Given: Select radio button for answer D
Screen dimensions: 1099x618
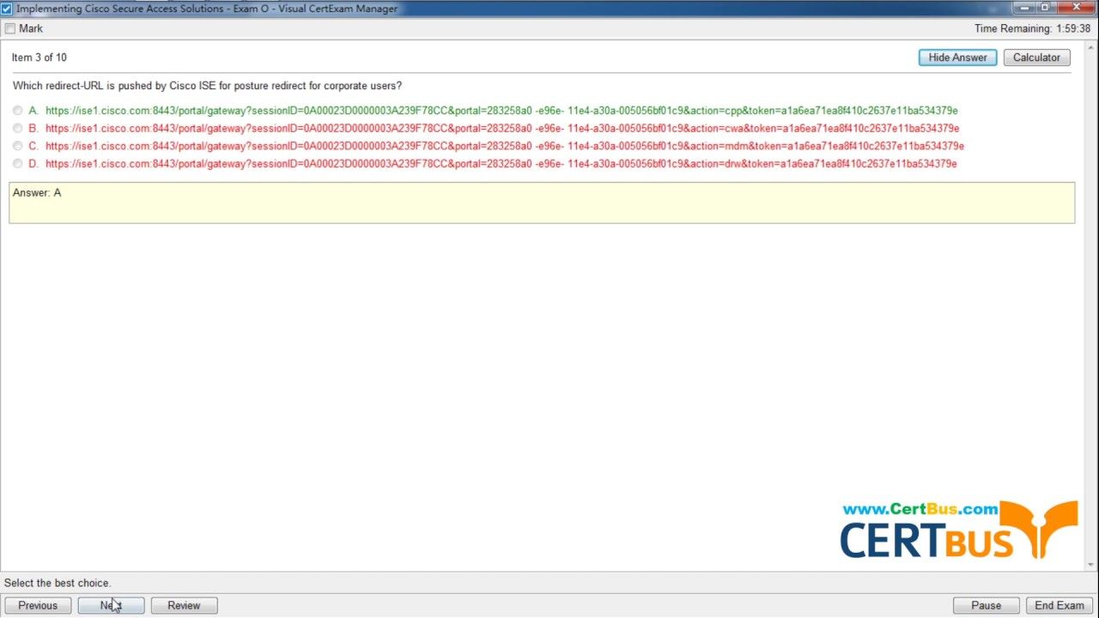Looking at the screenshot, I should click(x=18, y=164).
